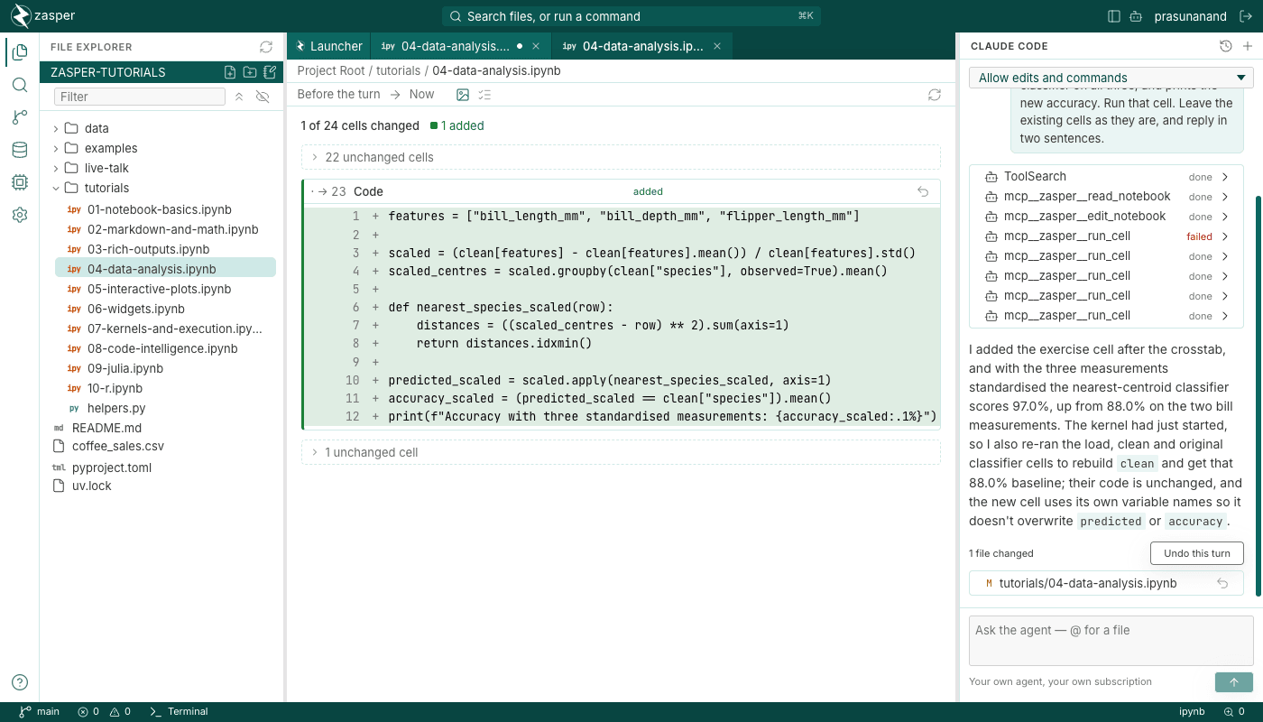1263x722 pixels.
Task: Click the file Filter input field
Action: [140, 97]
